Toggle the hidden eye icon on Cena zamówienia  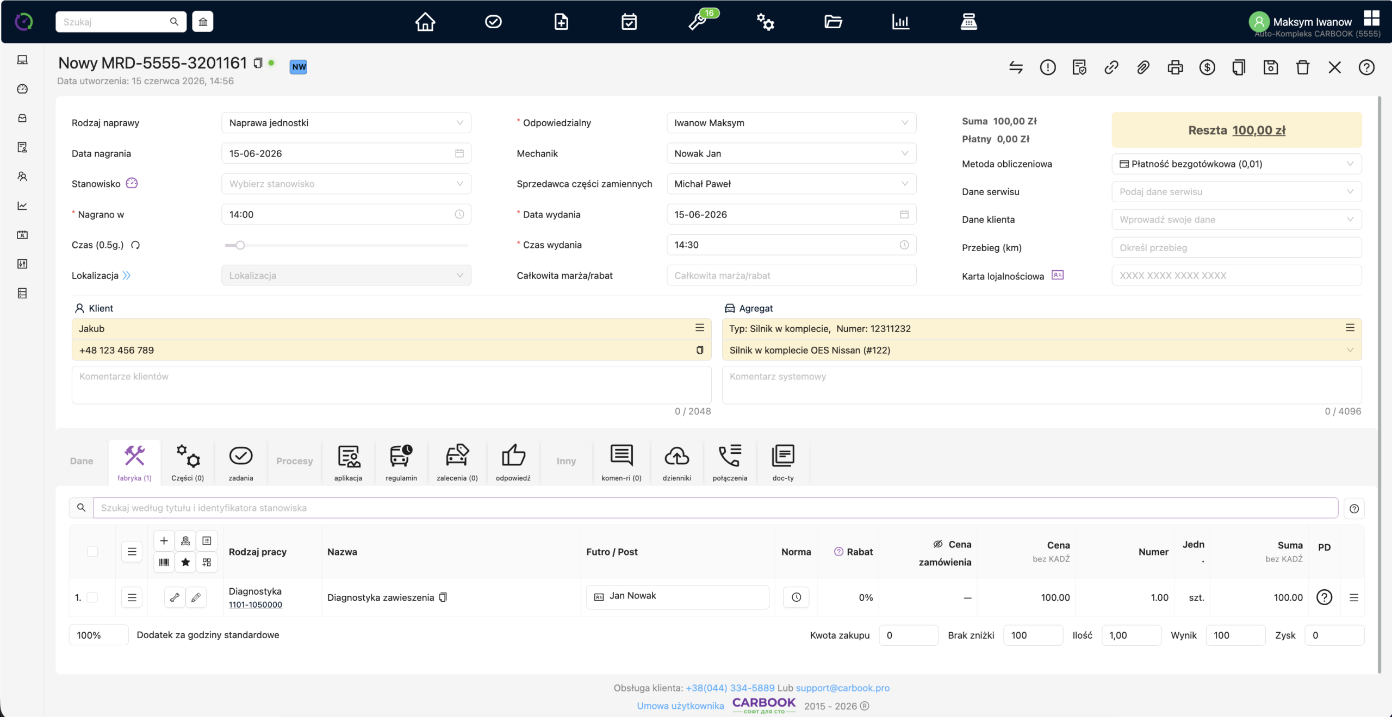point(938,544)
